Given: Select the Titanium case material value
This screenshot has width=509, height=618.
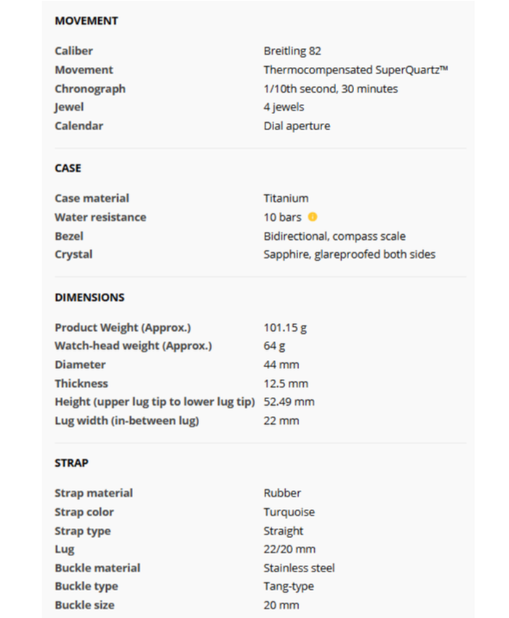Looking at the screenshot, I should (x=286, y=198).
